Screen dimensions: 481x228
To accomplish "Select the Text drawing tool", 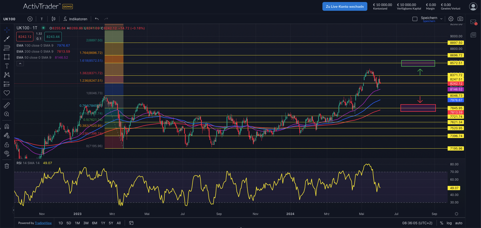I will pyautogui.click(x=7, y=66).
